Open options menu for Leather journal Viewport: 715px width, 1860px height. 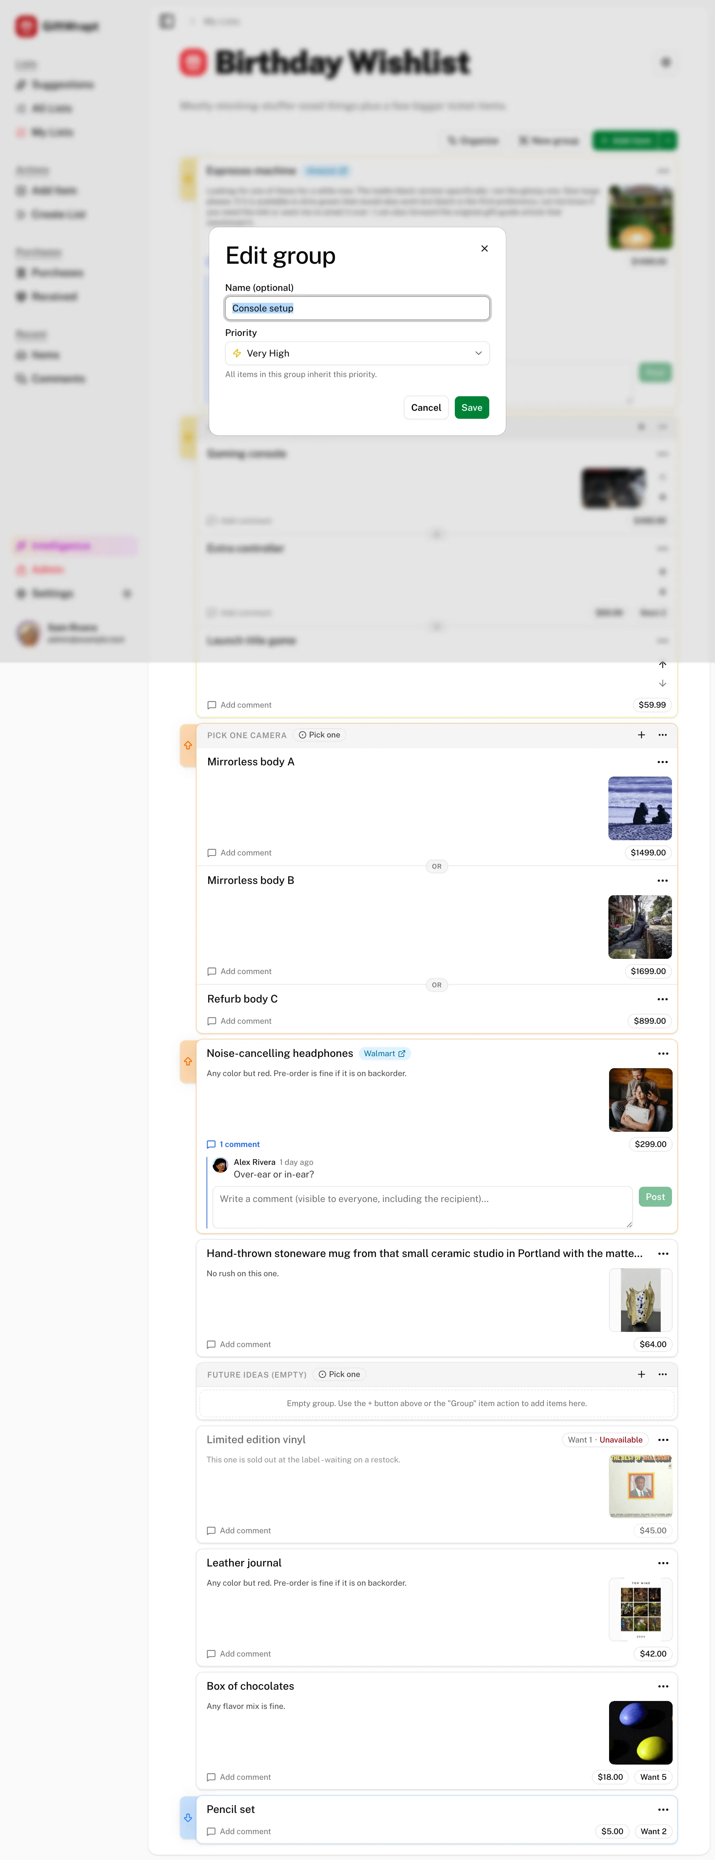coord(663,1562)
